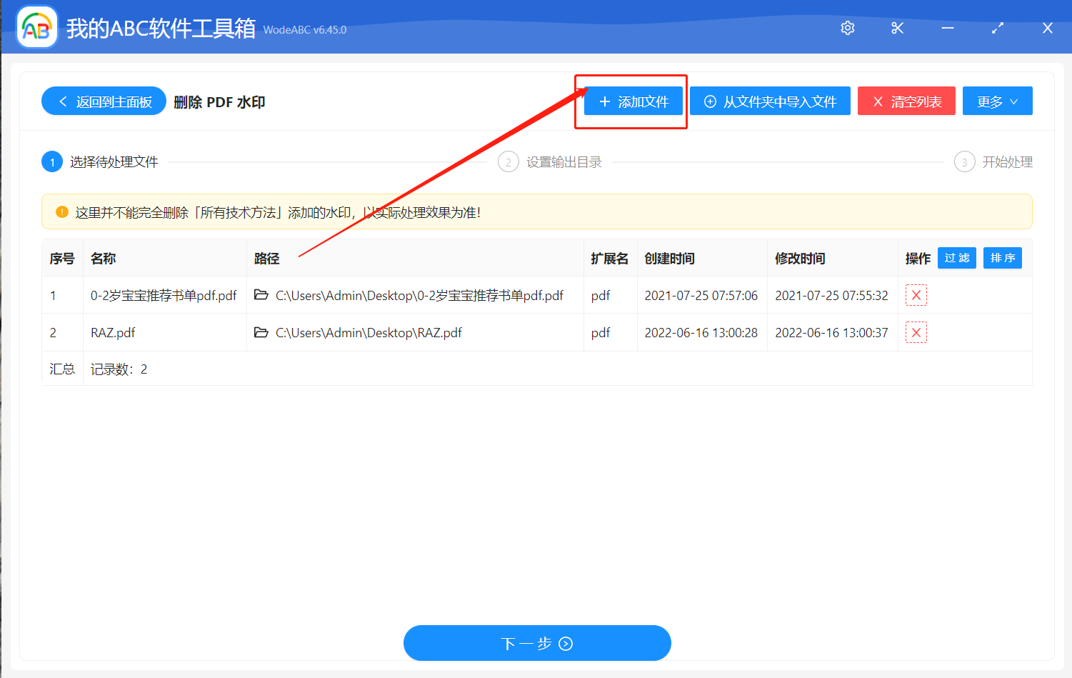Image resolution: width=1072 pixels, height=678 pixels.
Task: Import files using 从文件夹中导入文件
Action: (770, 101)
